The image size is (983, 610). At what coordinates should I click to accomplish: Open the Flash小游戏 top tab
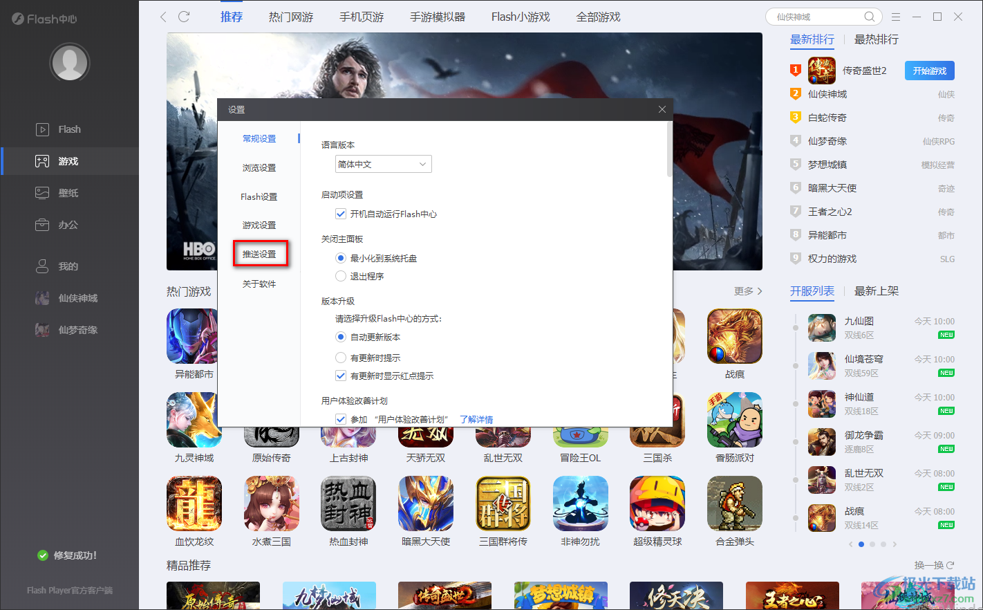click(x=521, y=17)
